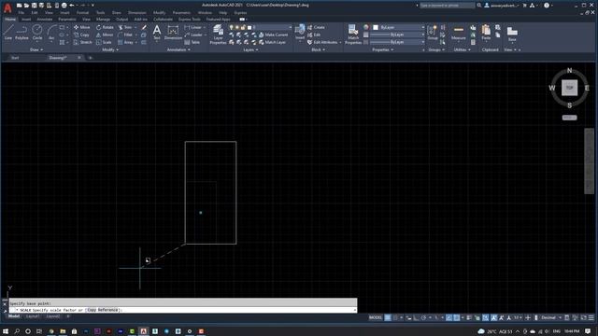
Task: Toggle snap mode in the status bar
Action: [395, 317]
